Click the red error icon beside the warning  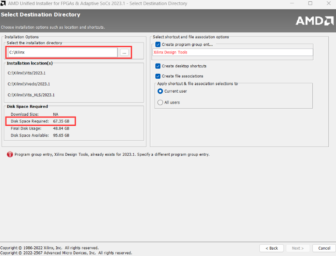pos(10,155)
